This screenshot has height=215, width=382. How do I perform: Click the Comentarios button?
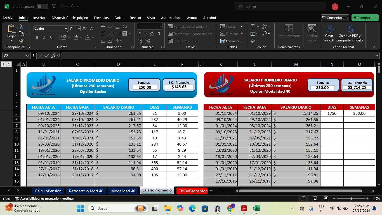[x=335, y=18]
